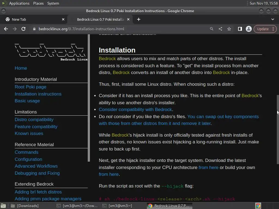Click the --hijack code text
Image resolution: width=279 pixels, height=209 pixels.
[x=172, y=186]
